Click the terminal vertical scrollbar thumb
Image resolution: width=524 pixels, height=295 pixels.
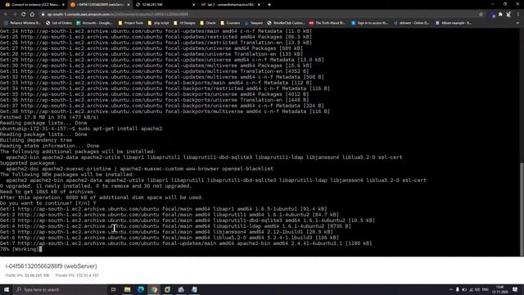(522, 209)
